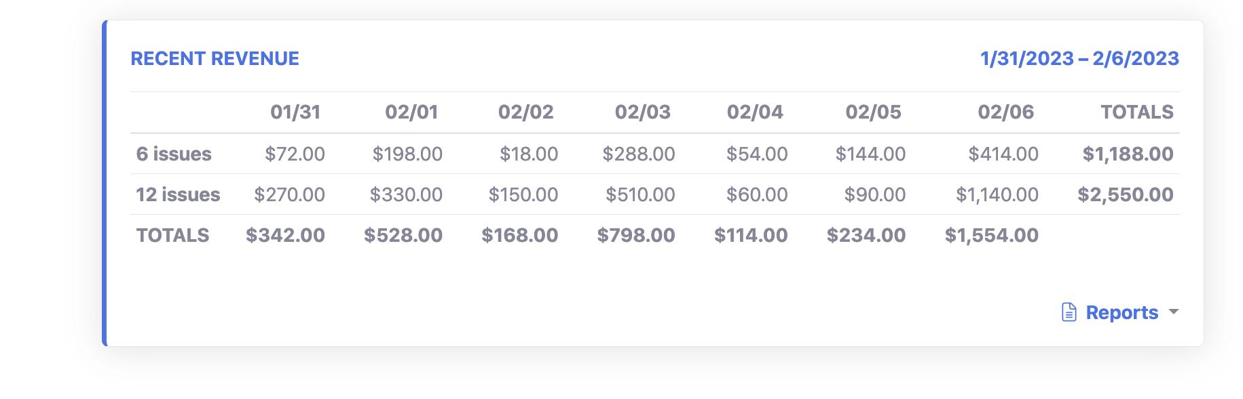The height and width of the screenshot is (399, 1243).
Task: Click the $2,550.00 twelve-issue total
Action: [1125, 194]
